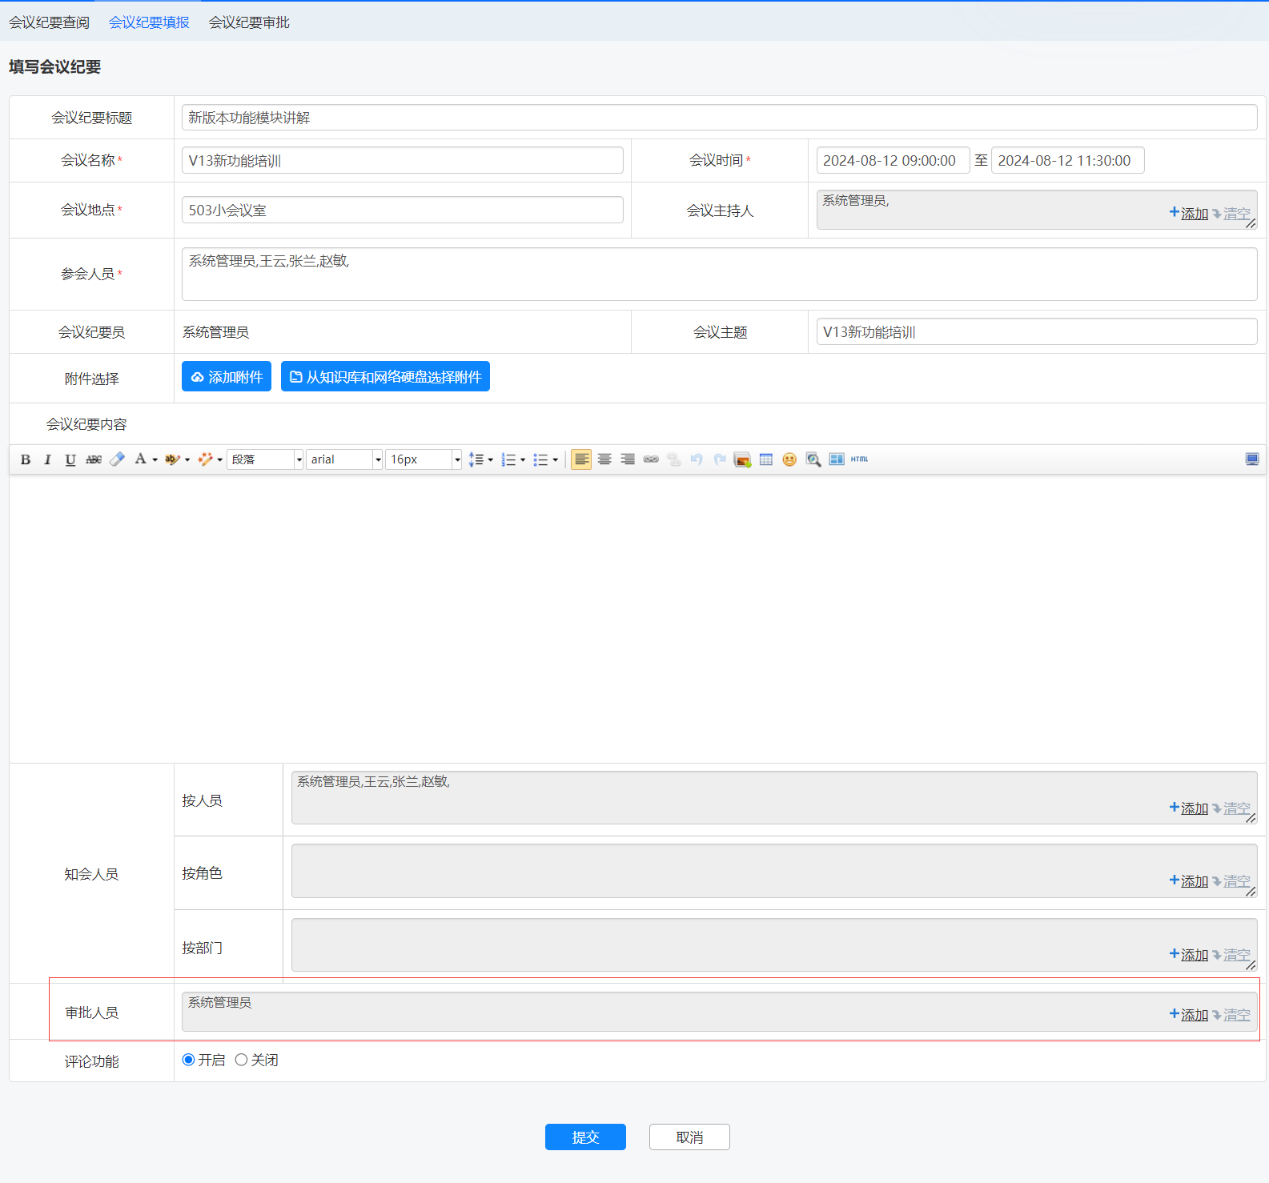Apply italic formatting in the editor toolbar
This screenshot has width=1269, height=1183.
click(47, 459)
